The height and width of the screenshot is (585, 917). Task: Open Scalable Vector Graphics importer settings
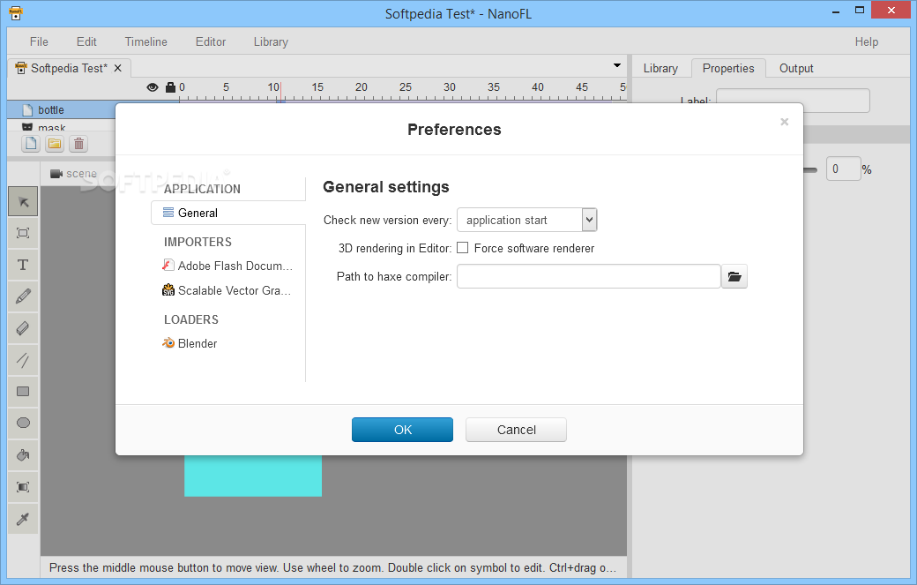[x=228, y=290]
